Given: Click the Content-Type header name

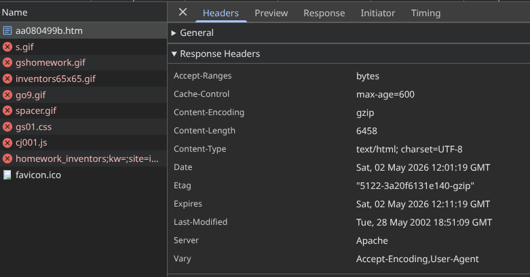Looking at the screenshot, I should pos(200,149).
